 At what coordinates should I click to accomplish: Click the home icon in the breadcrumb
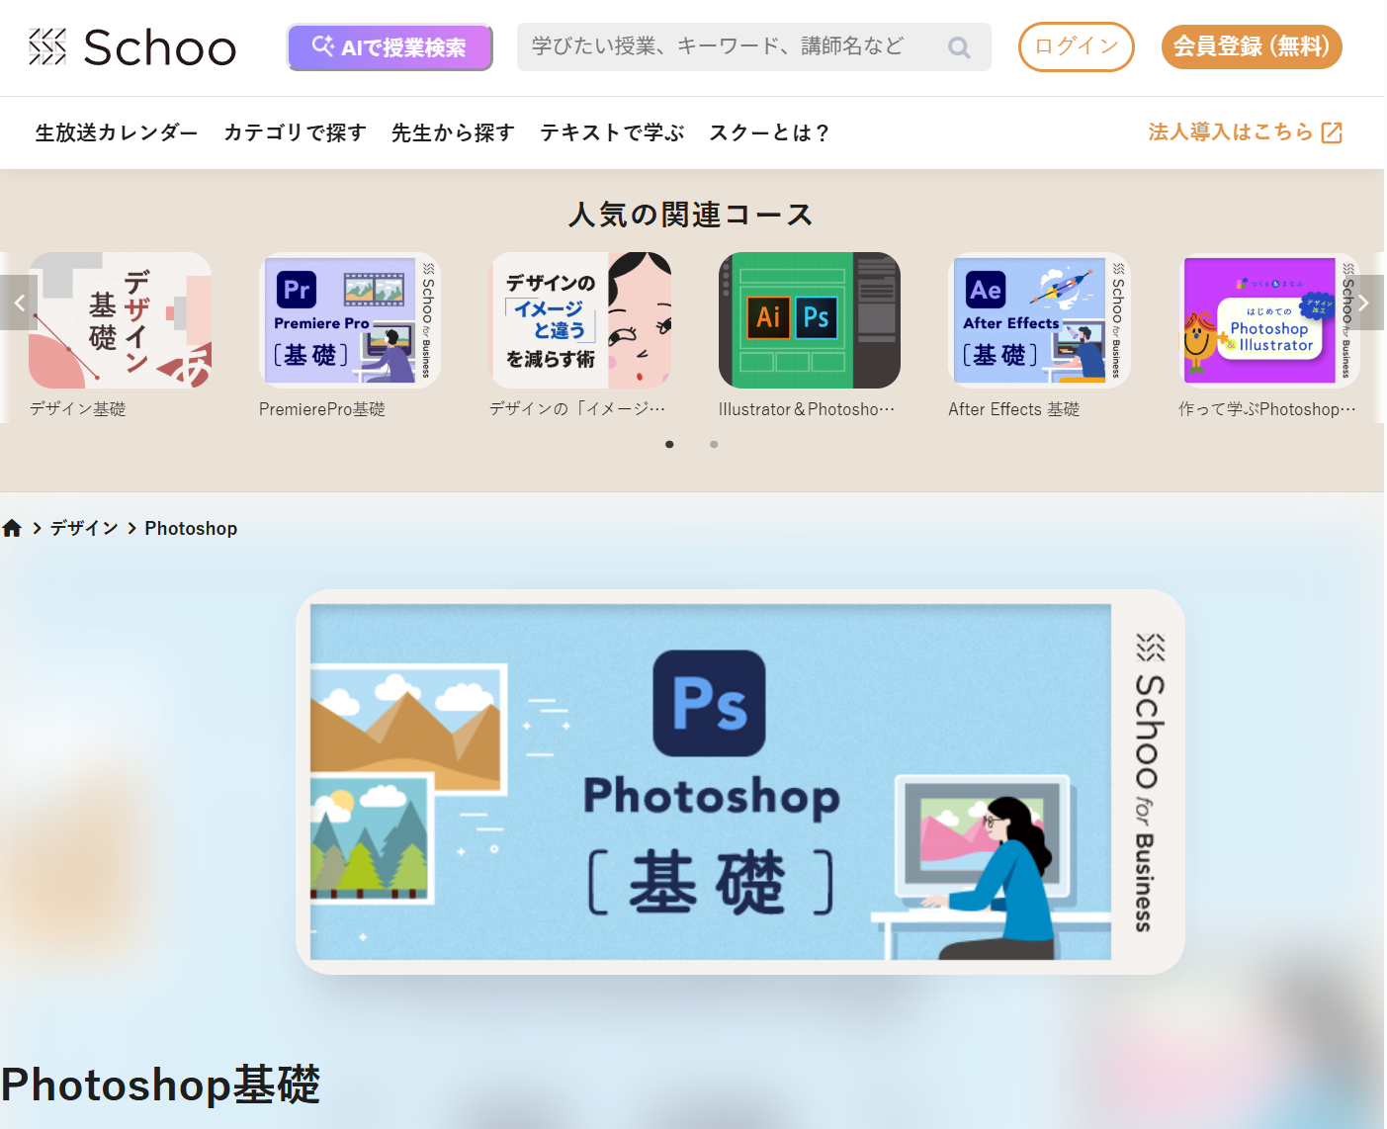point(12,528)
